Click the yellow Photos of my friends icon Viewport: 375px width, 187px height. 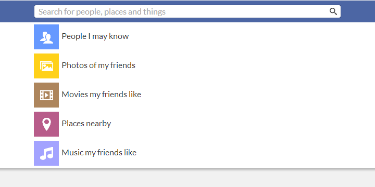46,66
